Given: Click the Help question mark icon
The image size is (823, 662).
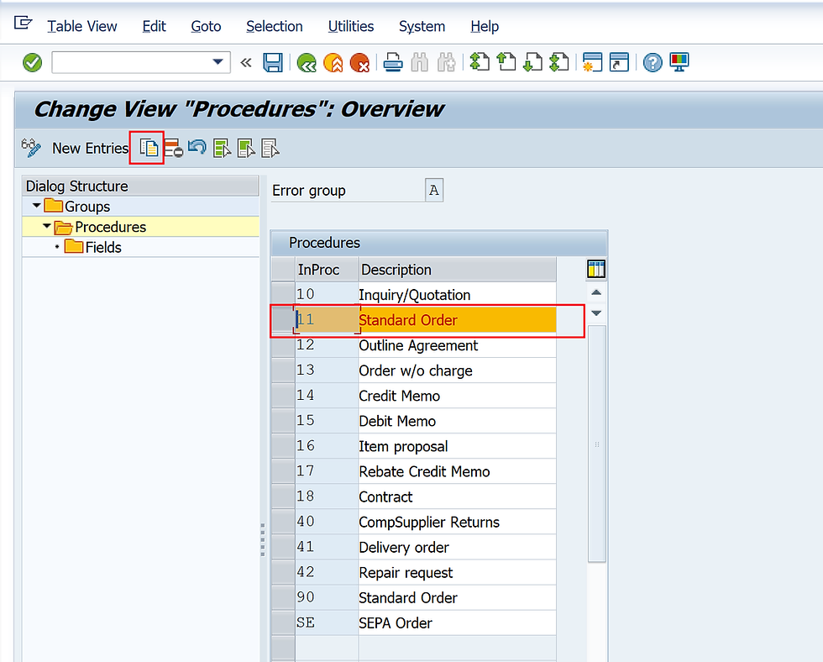Looking at the screenshot, I should click(653, 62).
